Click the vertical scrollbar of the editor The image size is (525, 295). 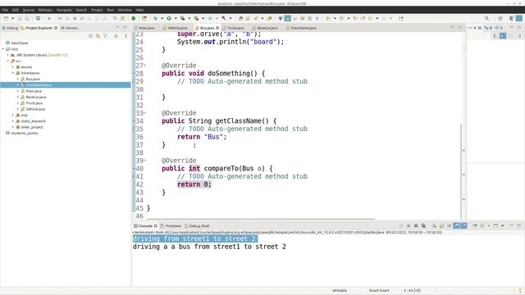point(461,171)
